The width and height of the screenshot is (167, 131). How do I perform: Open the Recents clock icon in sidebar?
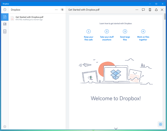5,10
